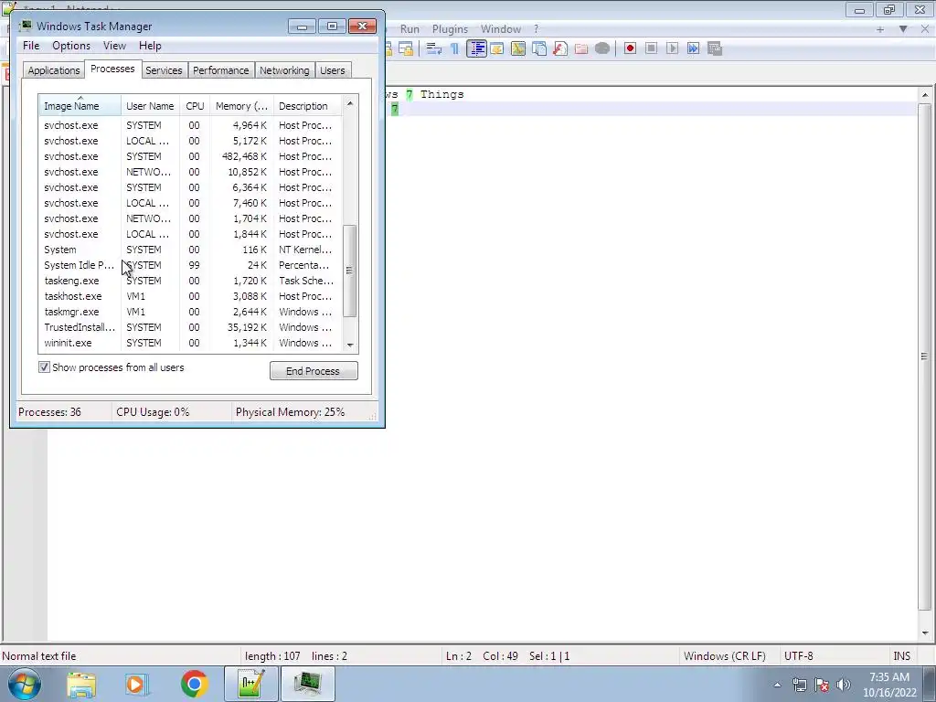Click the Save Recorded Macro icon
936x702 pixels.
pos(715,49)
